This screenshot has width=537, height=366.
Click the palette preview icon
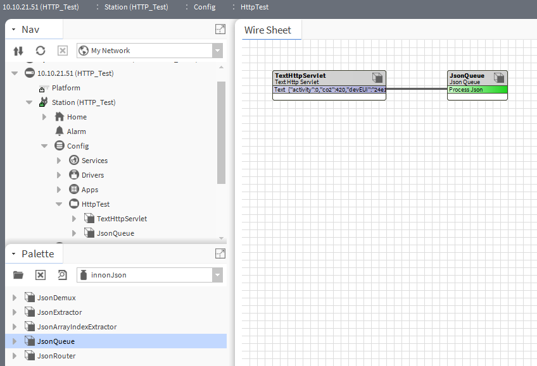click(x=62, y=275)
